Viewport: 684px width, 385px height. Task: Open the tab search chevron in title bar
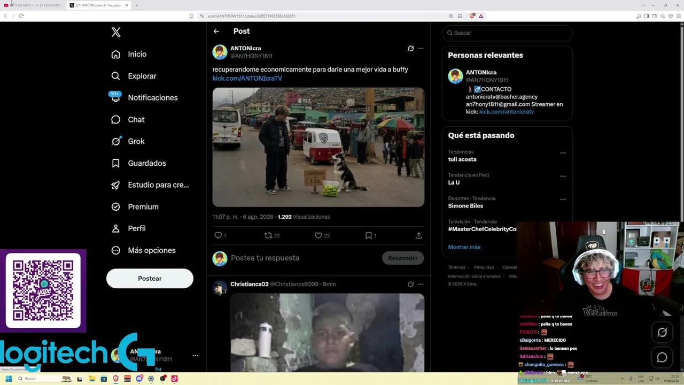(643, 5)
